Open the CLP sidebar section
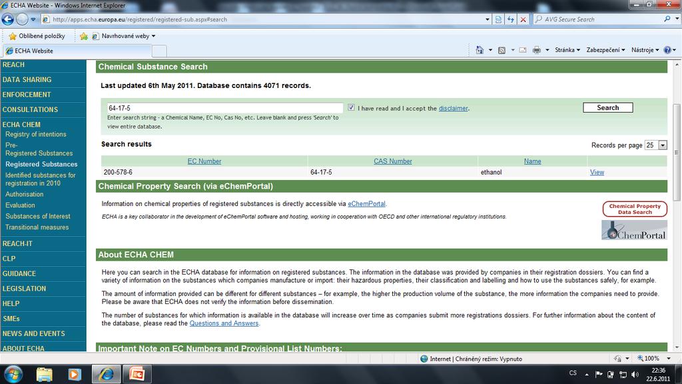 9,259
